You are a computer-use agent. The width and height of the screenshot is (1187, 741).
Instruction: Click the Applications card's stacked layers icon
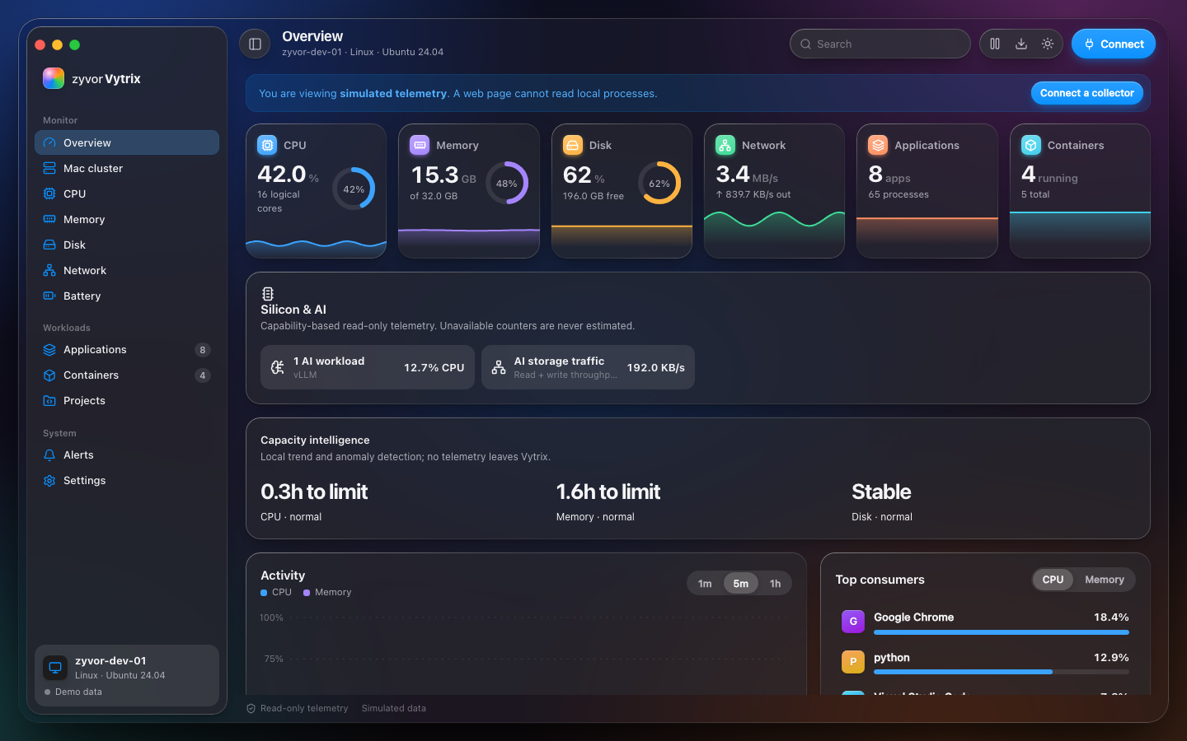point(878,145)
